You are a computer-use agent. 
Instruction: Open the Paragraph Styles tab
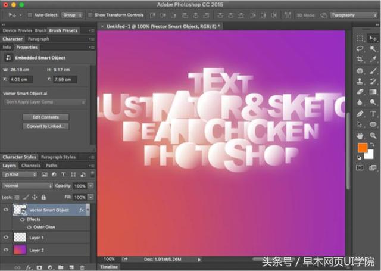[x=58, y=157]
